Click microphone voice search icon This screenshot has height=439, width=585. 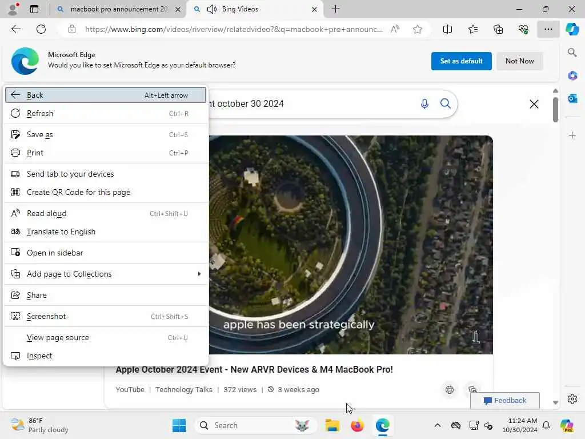pyautogui.click(x=424, y=104)
